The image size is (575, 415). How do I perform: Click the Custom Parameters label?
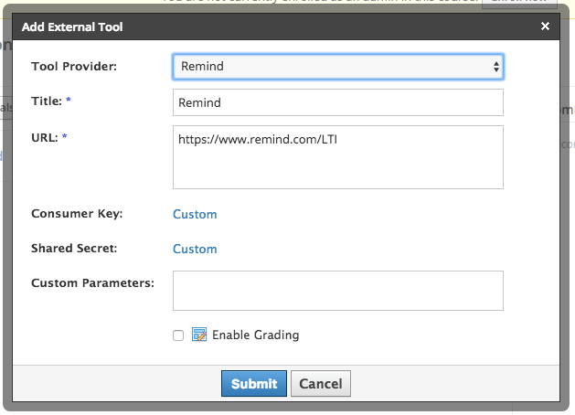click(x=92, y=283)
